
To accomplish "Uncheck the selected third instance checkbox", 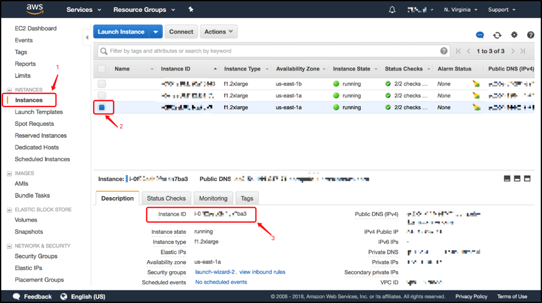I will 102,107.
